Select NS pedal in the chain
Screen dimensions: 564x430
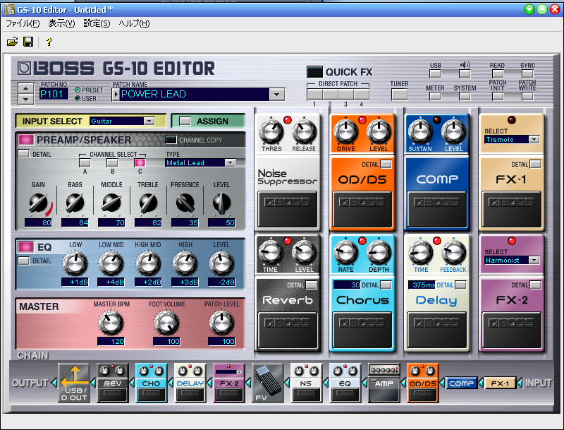coord(306,383)
